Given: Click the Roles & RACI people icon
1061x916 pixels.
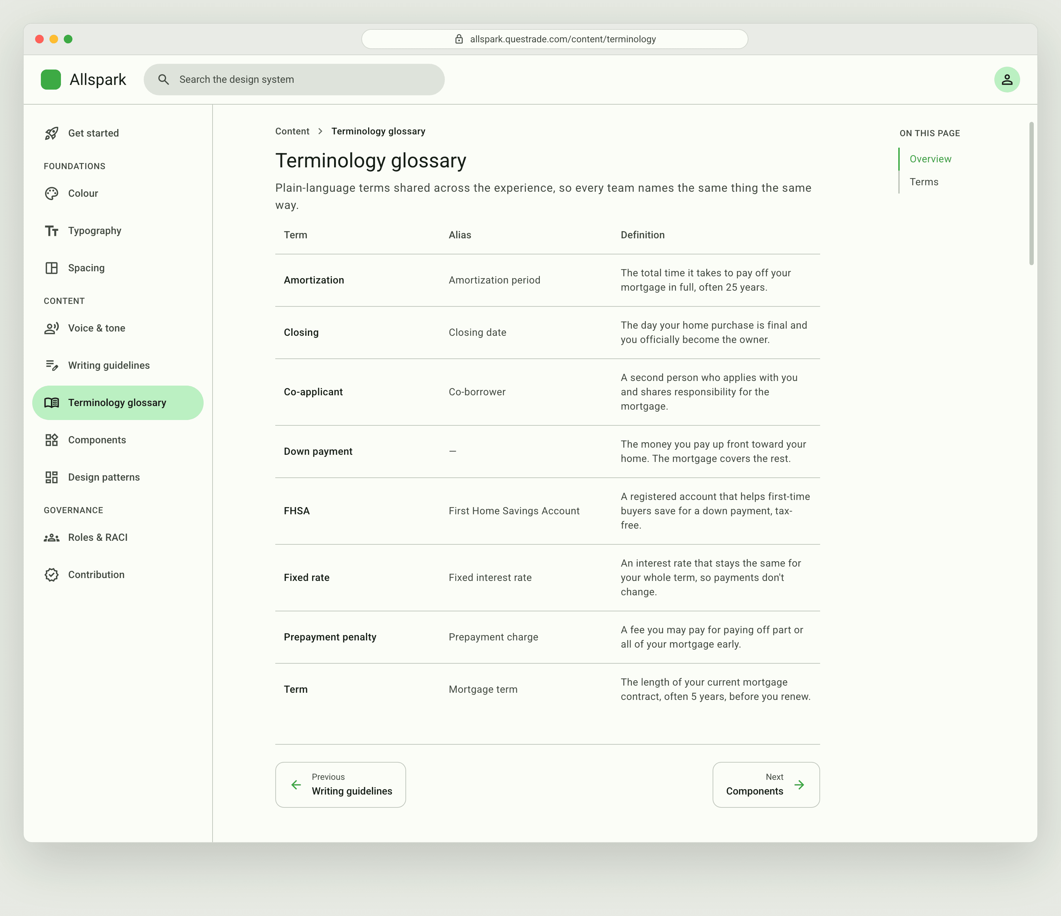Looking at the screenshot, I should click(52, 538).
